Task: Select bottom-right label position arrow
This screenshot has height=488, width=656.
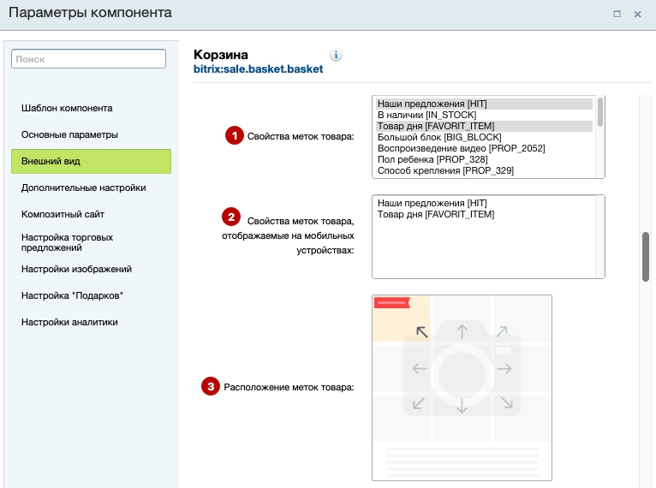Action: click(507, 402)
